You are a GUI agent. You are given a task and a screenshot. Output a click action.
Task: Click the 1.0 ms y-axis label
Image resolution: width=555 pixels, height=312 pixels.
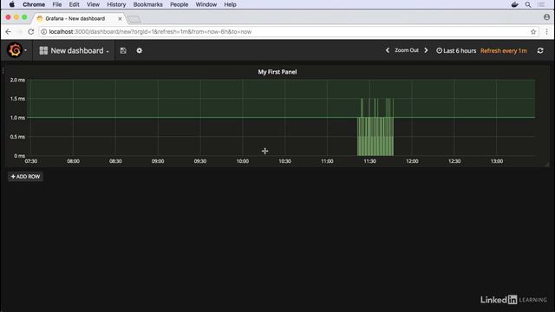[x=17, y=118]
